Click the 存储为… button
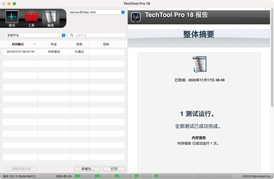274x179 pixels. 88,169
